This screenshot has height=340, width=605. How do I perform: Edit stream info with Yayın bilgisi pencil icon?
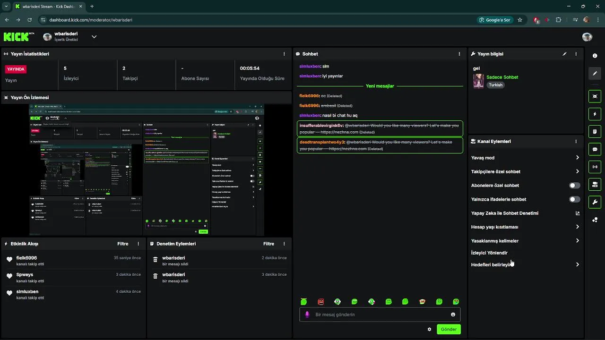[x=564, y=54]
